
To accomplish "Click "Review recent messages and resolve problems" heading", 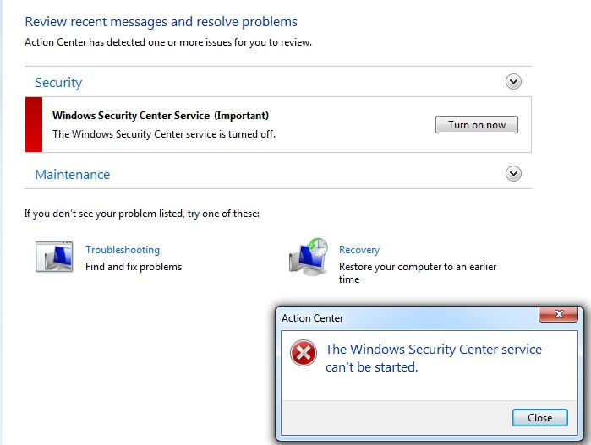I will 161,22.
